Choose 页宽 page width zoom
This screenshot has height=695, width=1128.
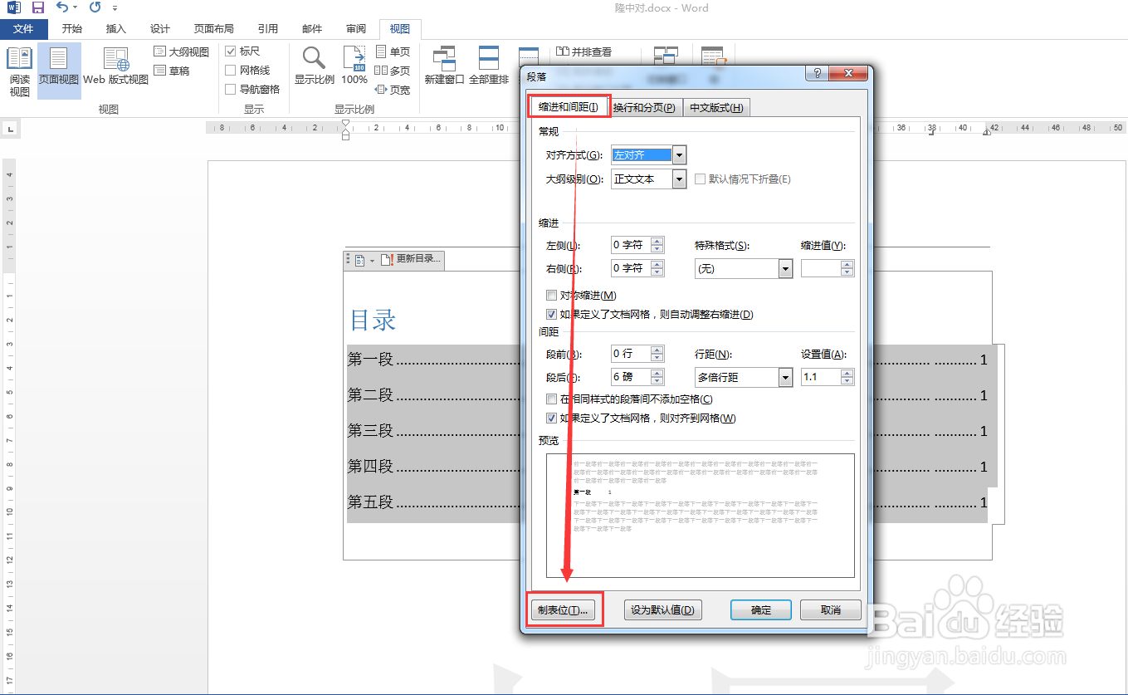pyautogui.click(x=393, y=90)
